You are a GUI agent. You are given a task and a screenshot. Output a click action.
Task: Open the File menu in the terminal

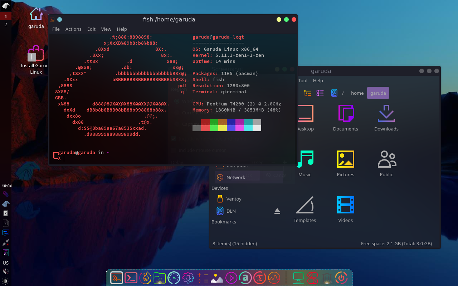pyautogui.click(x=56, y=29)
